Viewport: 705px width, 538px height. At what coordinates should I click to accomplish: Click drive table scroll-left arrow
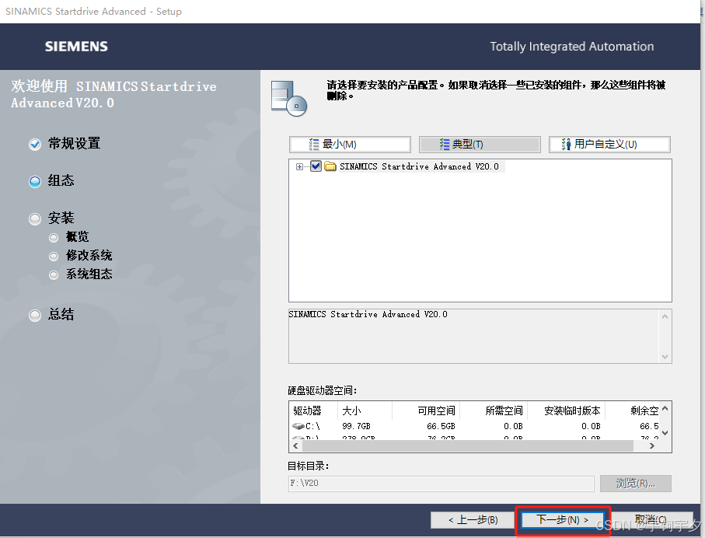295,445
